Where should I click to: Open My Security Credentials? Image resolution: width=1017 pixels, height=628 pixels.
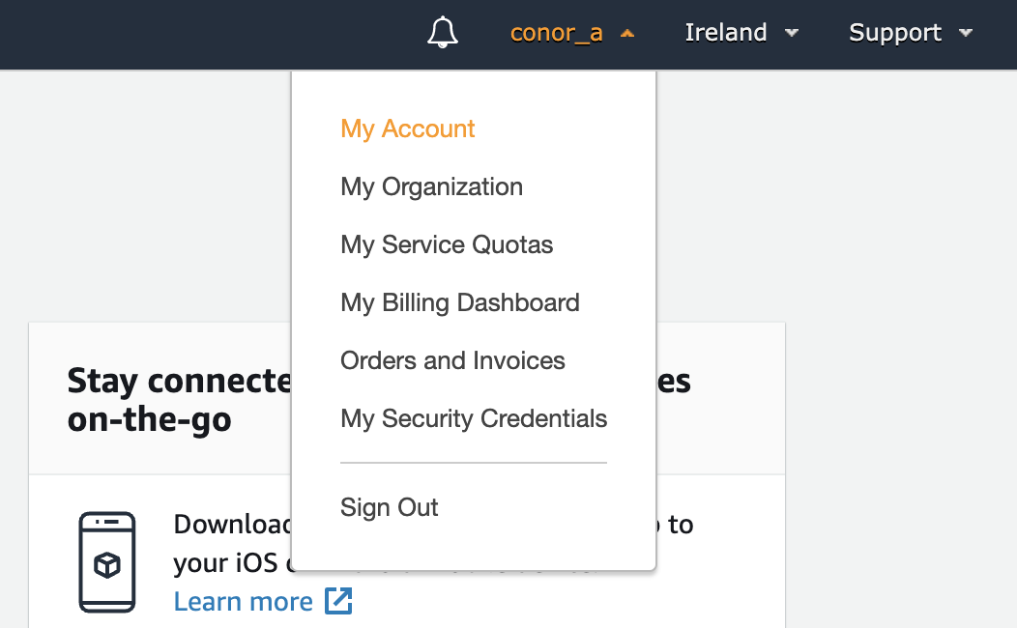(473, 418)
